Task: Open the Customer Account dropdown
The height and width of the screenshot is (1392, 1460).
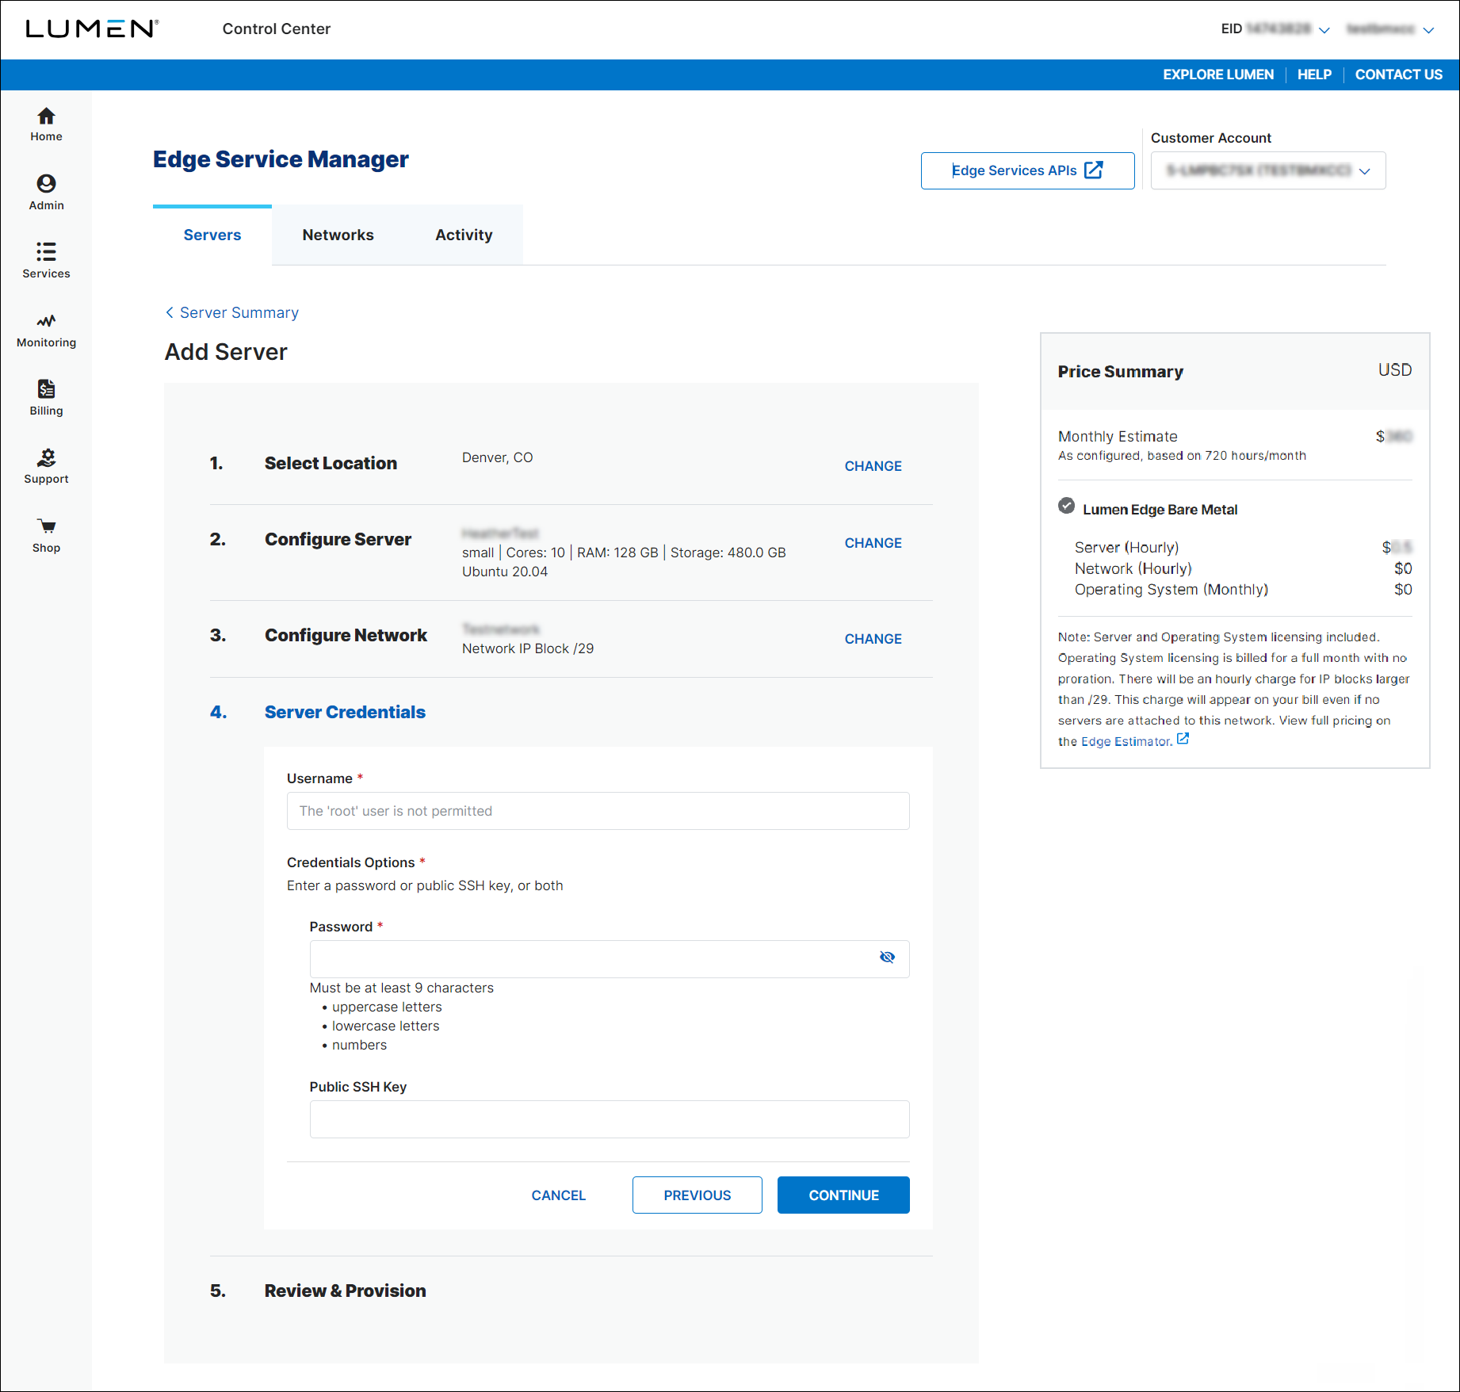Action: coord(1268,170)
